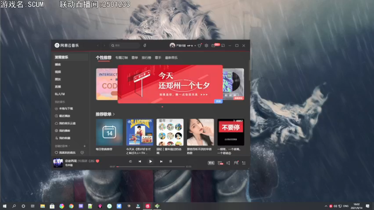Open the liked music heart playlist
The image size is (374, 210).
65,153
